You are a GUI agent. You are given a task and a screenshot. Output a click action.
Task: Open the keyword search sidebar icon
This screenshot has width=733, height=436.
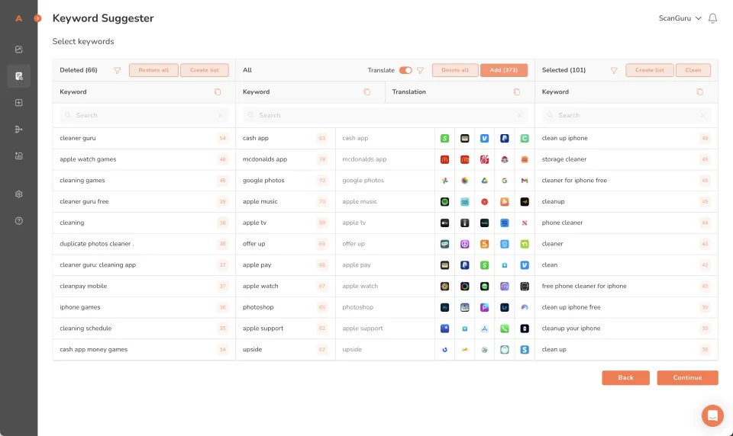pos(18,76)
